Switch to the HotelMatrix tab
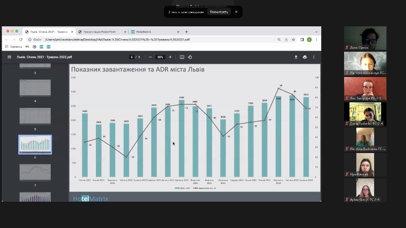 tap(151, 31)
